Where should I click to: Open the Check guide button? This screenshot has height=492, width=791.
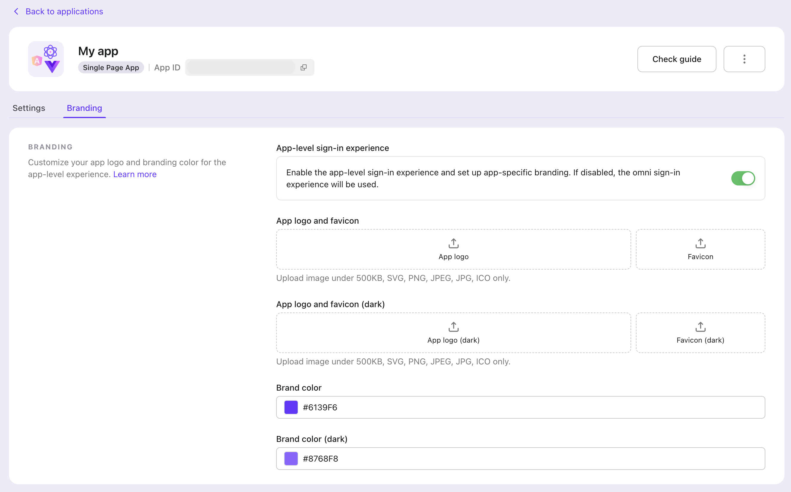pos(676,59)
